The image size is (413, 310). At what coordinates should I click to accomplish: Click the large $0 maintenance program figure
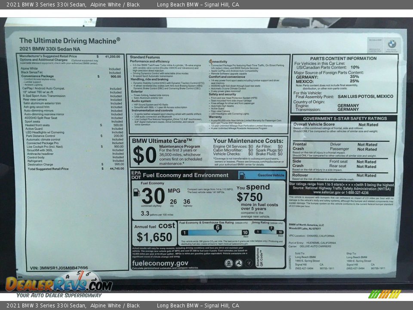point(145,155)
